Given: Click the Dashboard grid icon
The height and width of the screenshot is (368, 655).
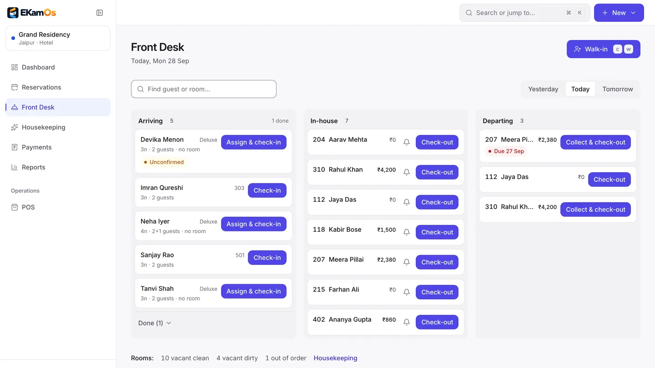Looking at the screenshot, I should pos(15,67).
